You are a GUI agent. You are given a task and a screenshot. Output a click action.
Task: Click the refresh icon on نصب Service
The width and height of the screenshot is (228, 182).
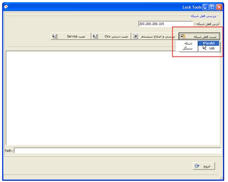click(55, 36)
